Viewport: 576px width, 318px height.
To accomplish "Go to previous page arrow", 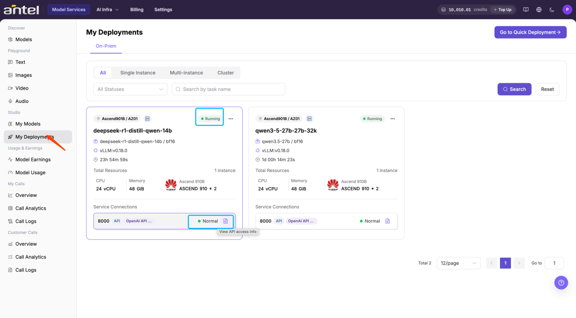I will tap(491, 263).
